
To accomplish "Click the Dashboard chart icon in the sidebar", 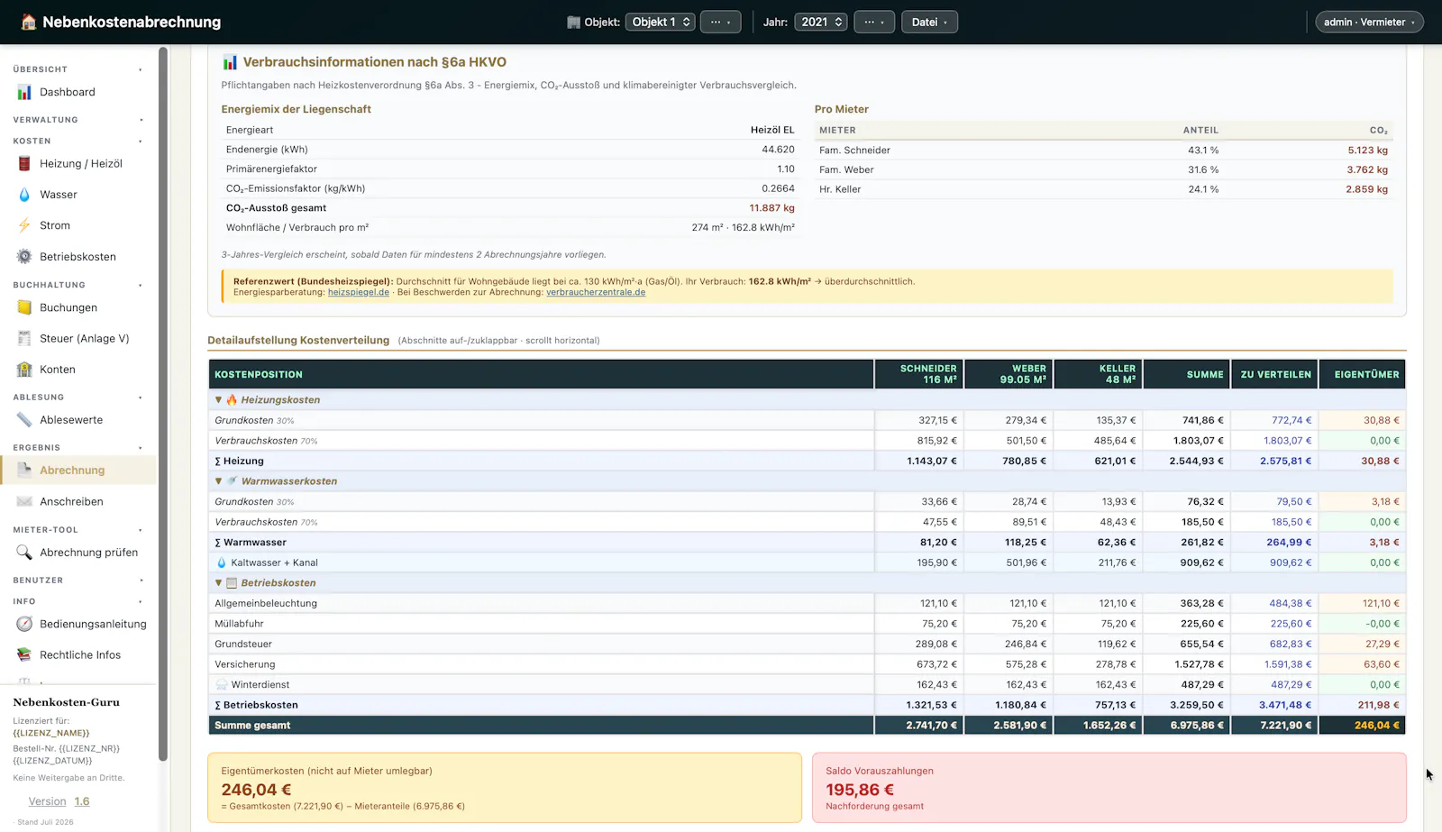I will (x=24, y=92).
